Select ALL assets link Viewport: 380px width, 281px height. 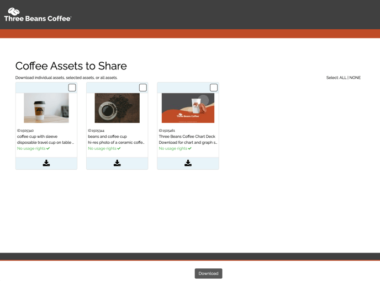tap(343, 78)
